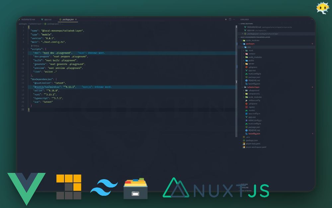Screen dimensions: 332x208
Task: Collapse the NUXT-MONOREPO-TAILWIND-LAYER root section
Action: [239, 37]
